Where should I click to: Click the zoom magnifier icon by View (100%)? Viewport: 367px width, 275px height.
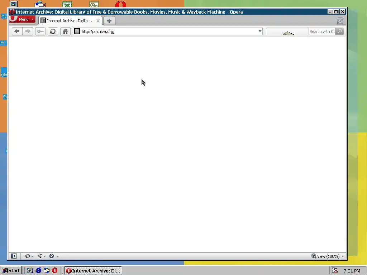(x=314, y=256)
